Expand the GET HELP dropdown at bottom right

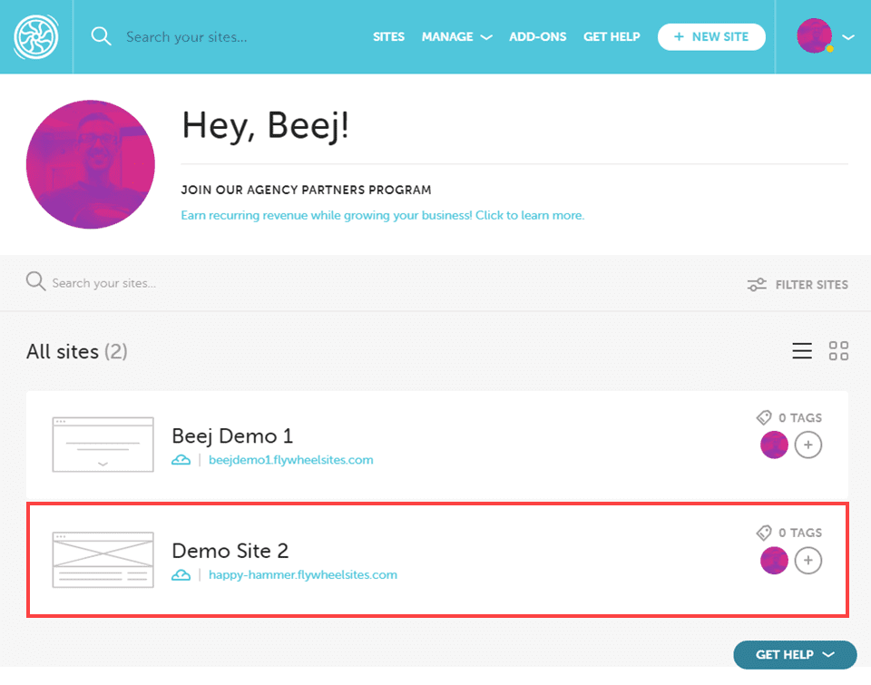(795, 654)
